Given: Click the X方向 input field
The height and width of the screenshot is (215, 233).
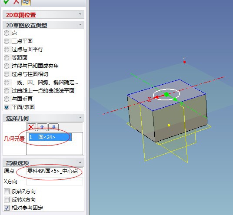Looking at the screenshot, I should coord(54,182).
